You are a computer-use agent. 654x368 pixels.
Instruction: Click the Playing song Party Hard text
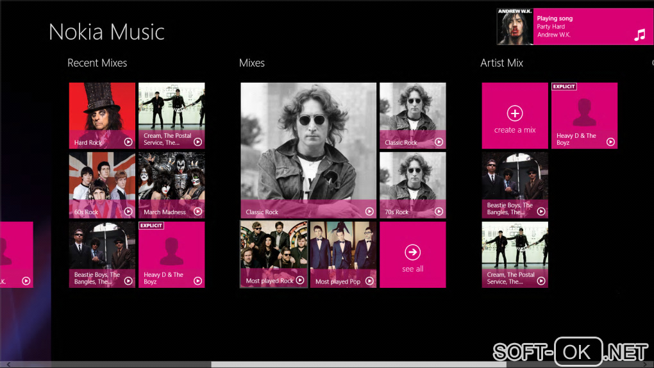coord(551,26)
